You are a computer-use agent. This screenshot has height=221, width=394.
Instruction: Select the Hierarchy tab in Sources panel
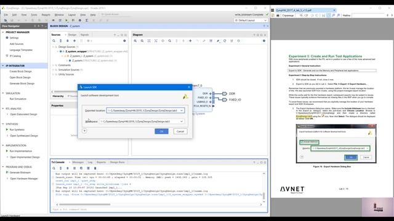click(58, 96)
